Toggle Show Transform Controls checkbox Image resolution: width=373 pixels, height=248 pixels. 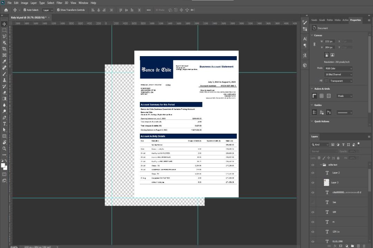58,10
